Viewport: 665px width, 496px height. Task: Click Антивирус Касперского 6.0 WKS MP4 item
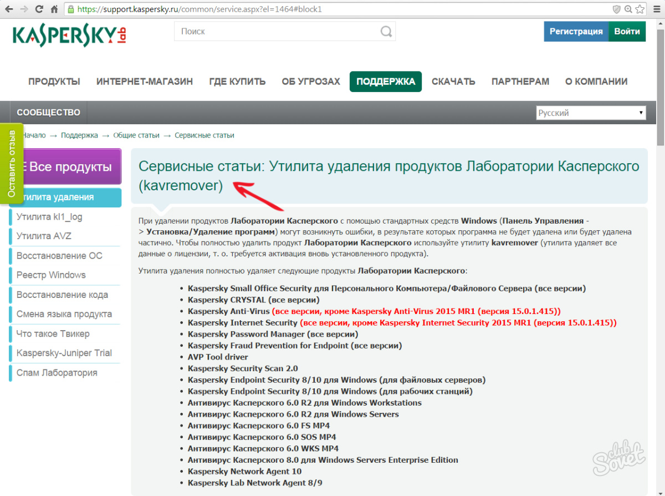tap(263, 448)
